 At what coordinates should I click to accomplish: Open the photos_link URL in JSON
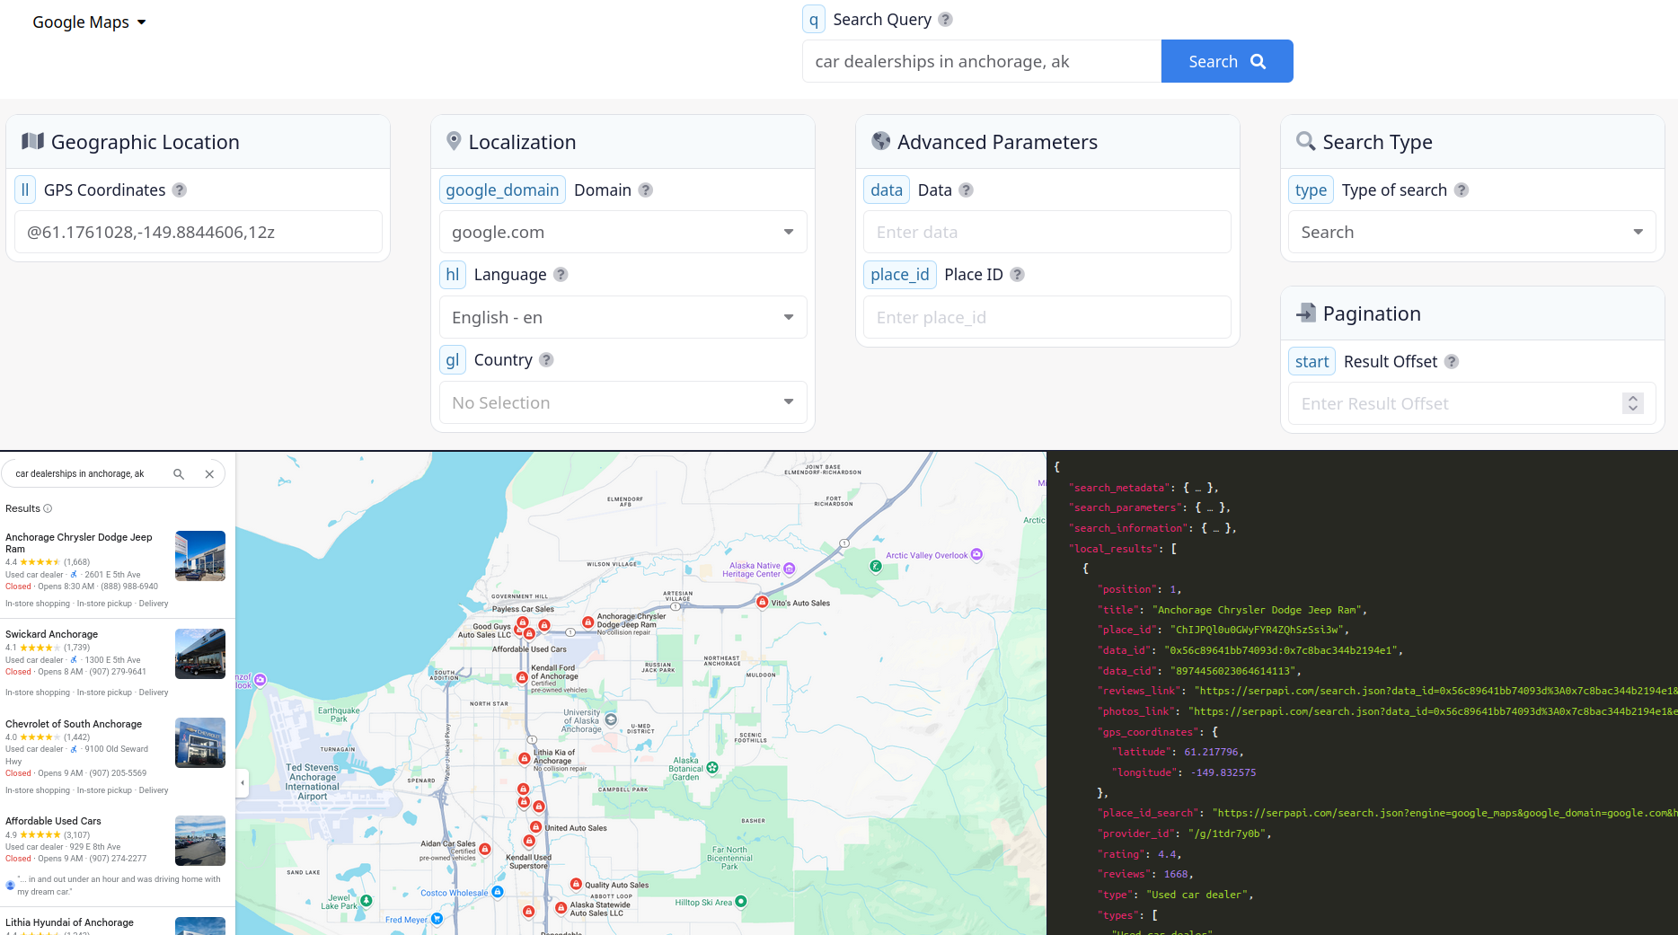(x=1433, y=711)
